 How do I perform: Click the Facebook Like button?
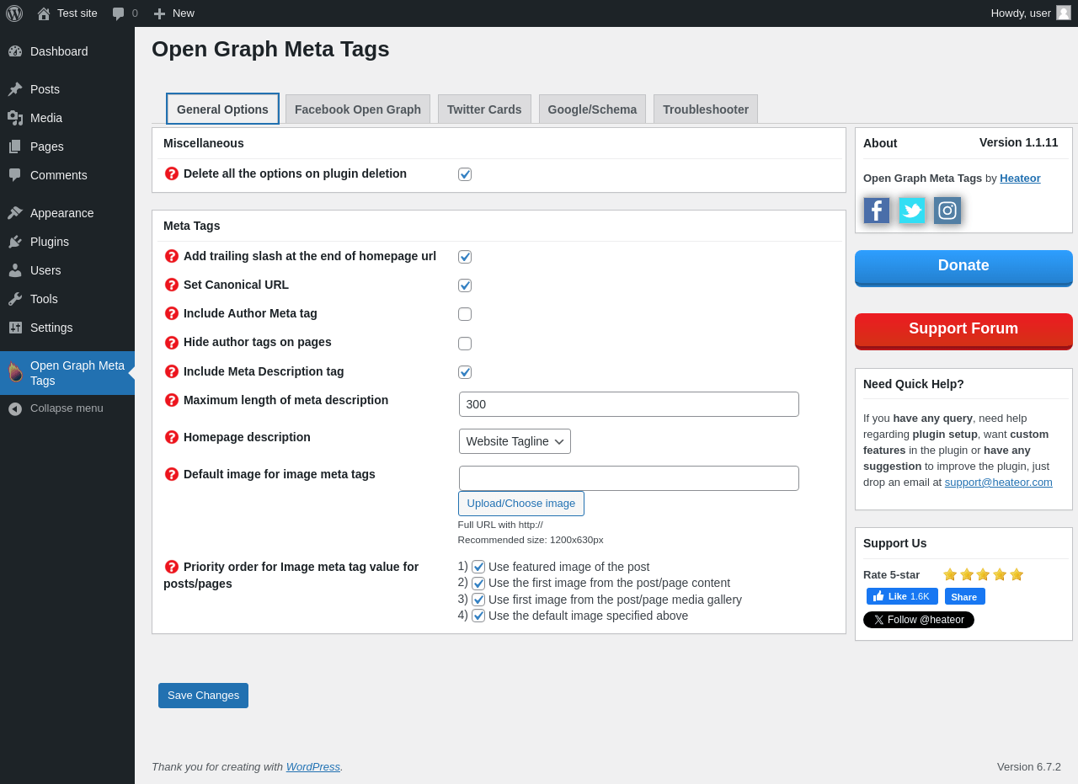point(902,596)
